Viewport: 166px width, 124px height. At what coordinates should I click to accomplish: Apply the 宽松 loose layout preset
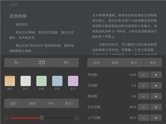pos(153,63)
